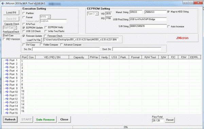
Task: Click the USB icon for Port 8
Action: [7, 85]
